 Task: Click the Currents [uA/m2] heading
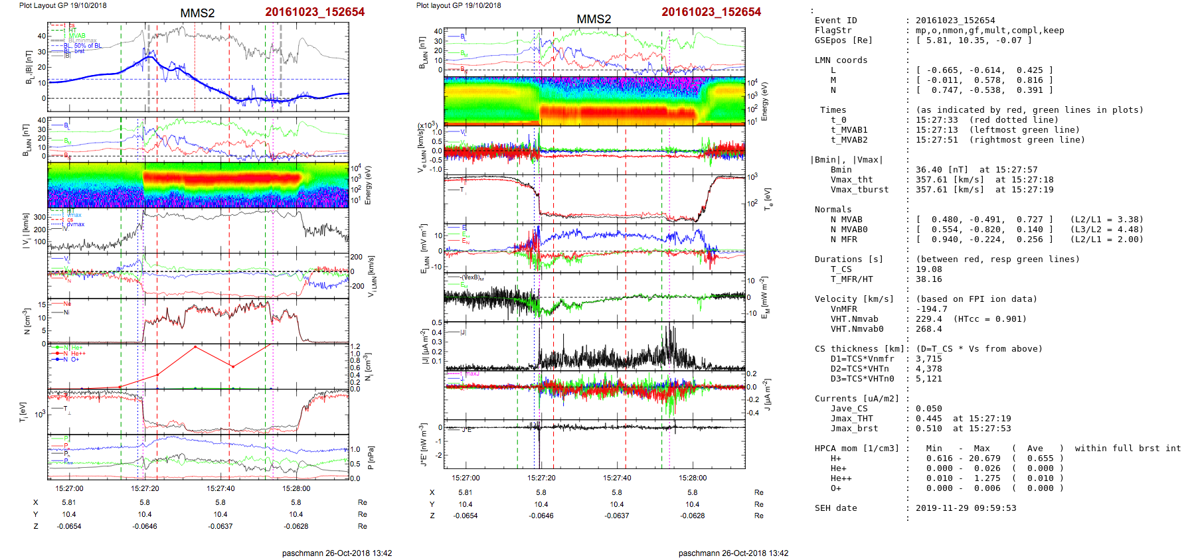pyautogui.click(x=857, y=399)
